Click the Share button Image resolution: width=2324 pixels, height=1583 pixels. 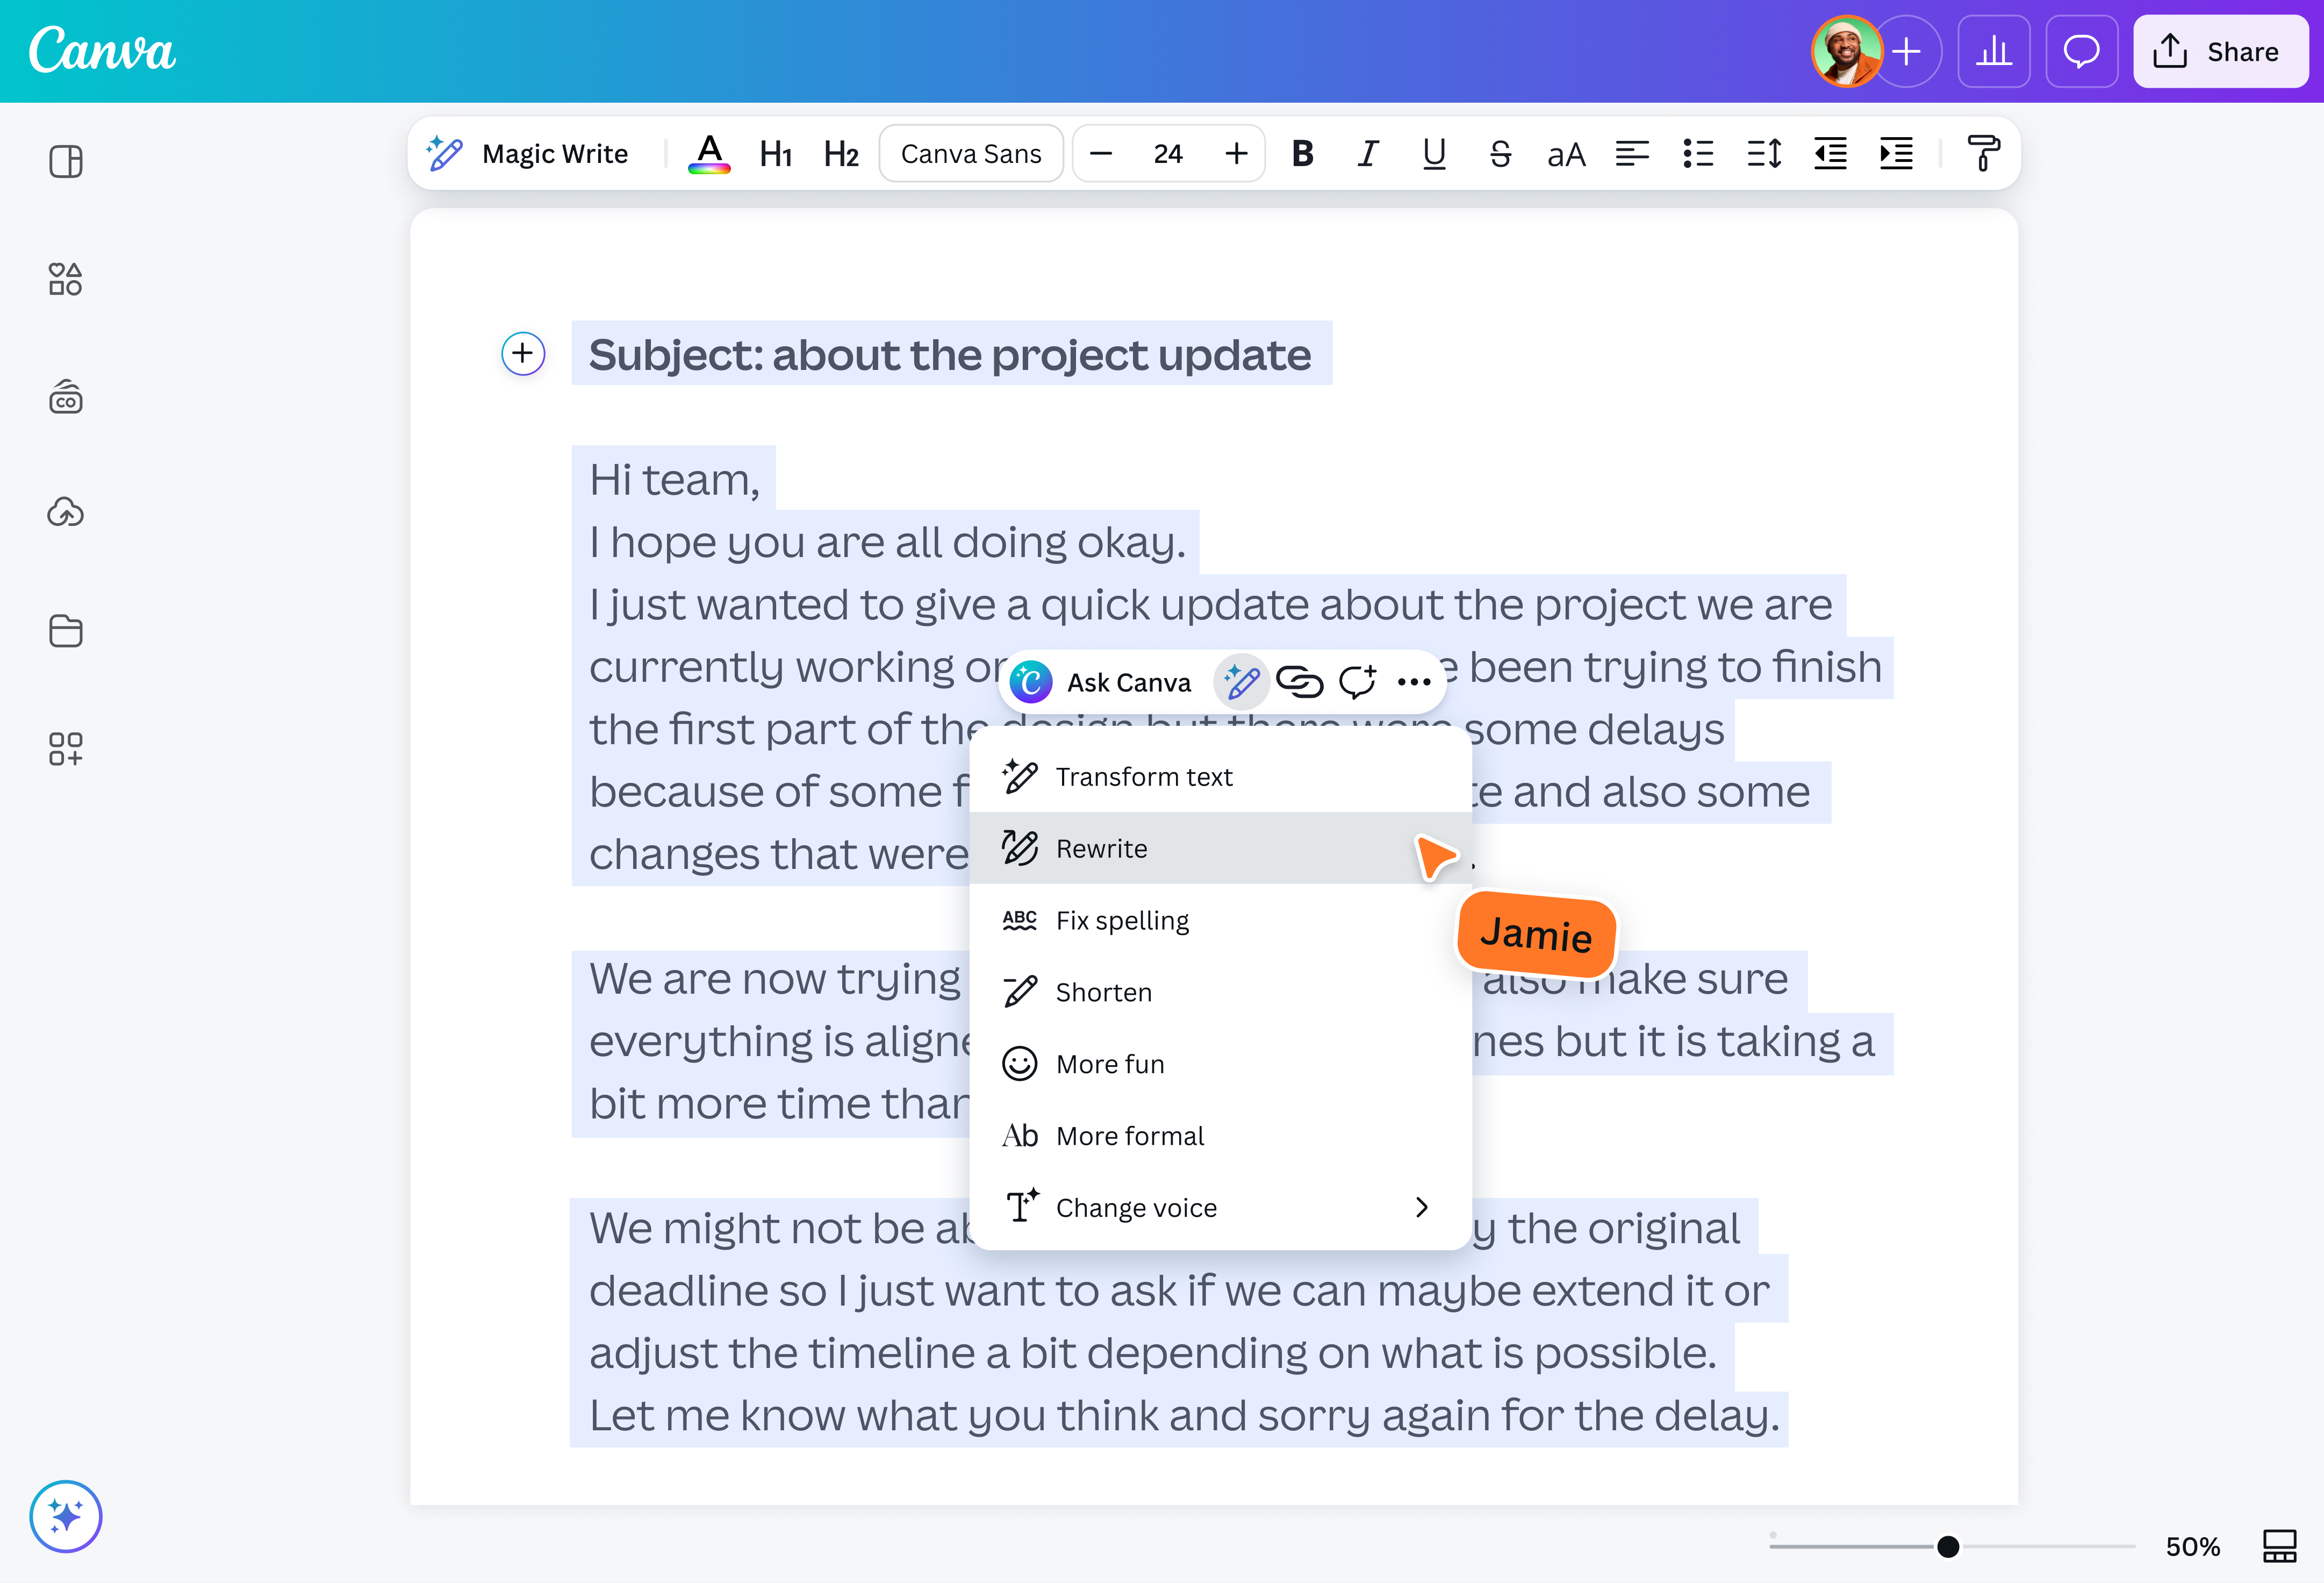point(2221,51)
